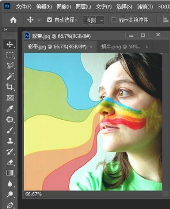Pick the Eyedropper tool
170x209 pixels.
pos(10,108)
